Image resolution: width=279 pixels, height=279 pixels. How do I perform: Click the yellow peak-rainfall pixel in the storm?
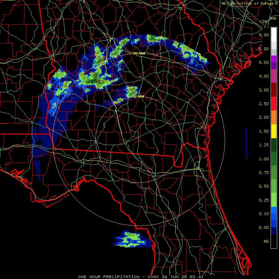point(101,82)
